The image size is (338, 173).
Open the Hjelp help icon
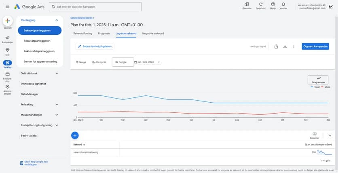273,6
